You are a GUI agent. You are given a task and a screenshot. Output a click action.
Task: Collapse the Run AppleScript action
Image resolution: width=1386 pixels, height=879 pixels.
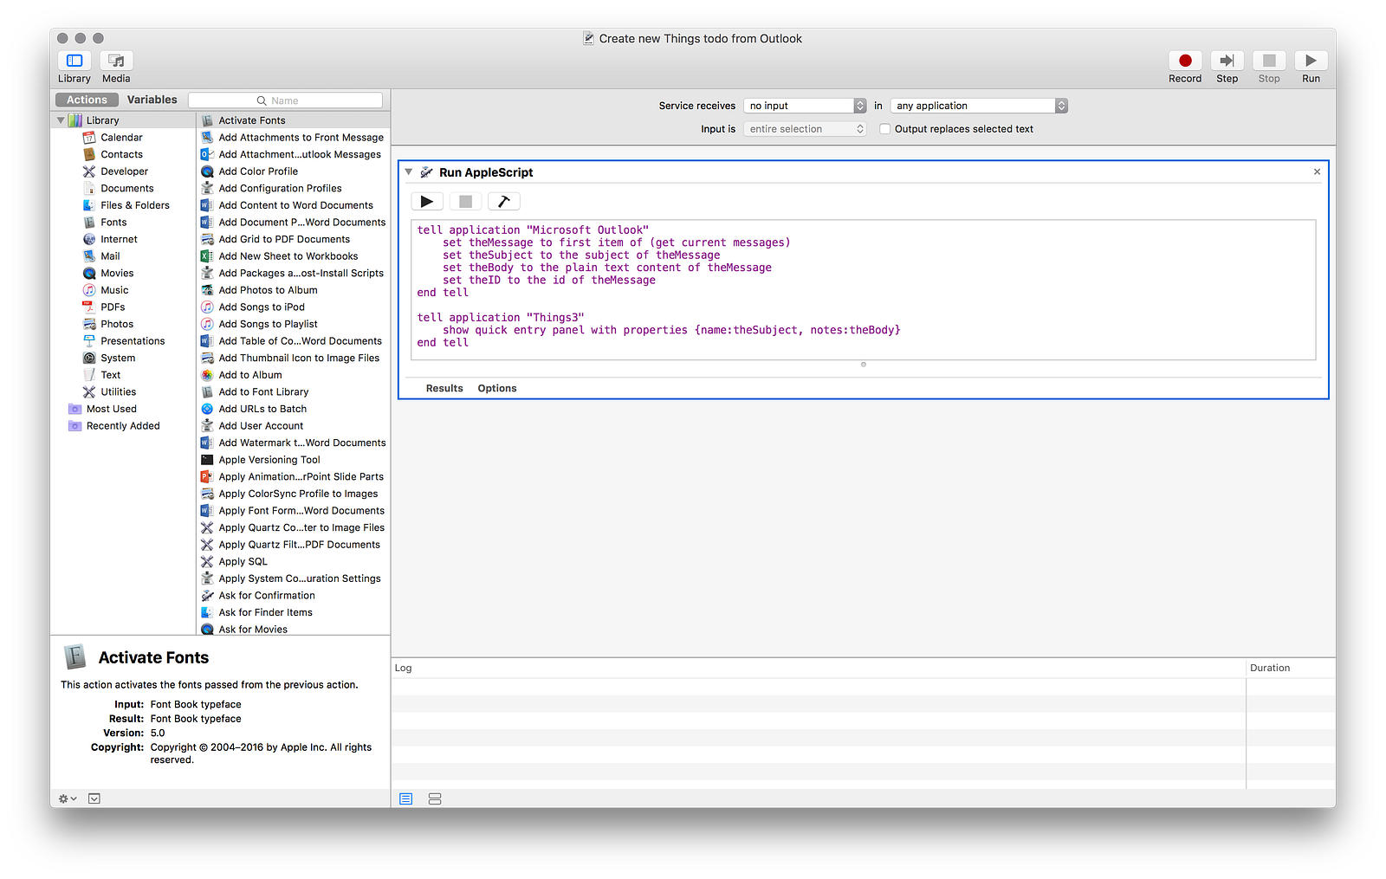(x=409, y=172)
